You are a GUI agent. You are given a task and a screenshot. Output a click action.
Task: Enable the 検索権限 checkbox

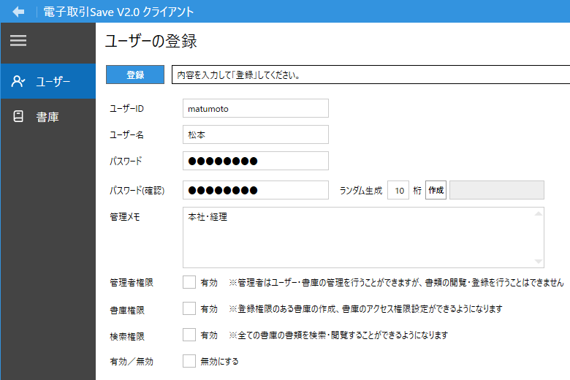pyautogui.click(x=189, y=335)
